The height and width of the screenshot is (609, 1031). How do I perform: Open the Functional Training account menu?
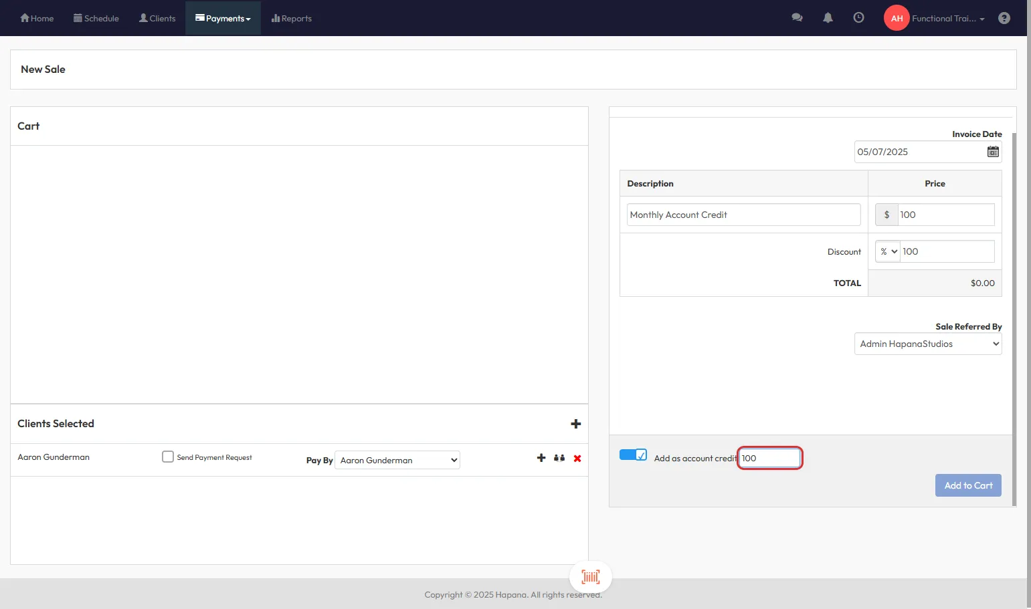(x=947, y=18)
